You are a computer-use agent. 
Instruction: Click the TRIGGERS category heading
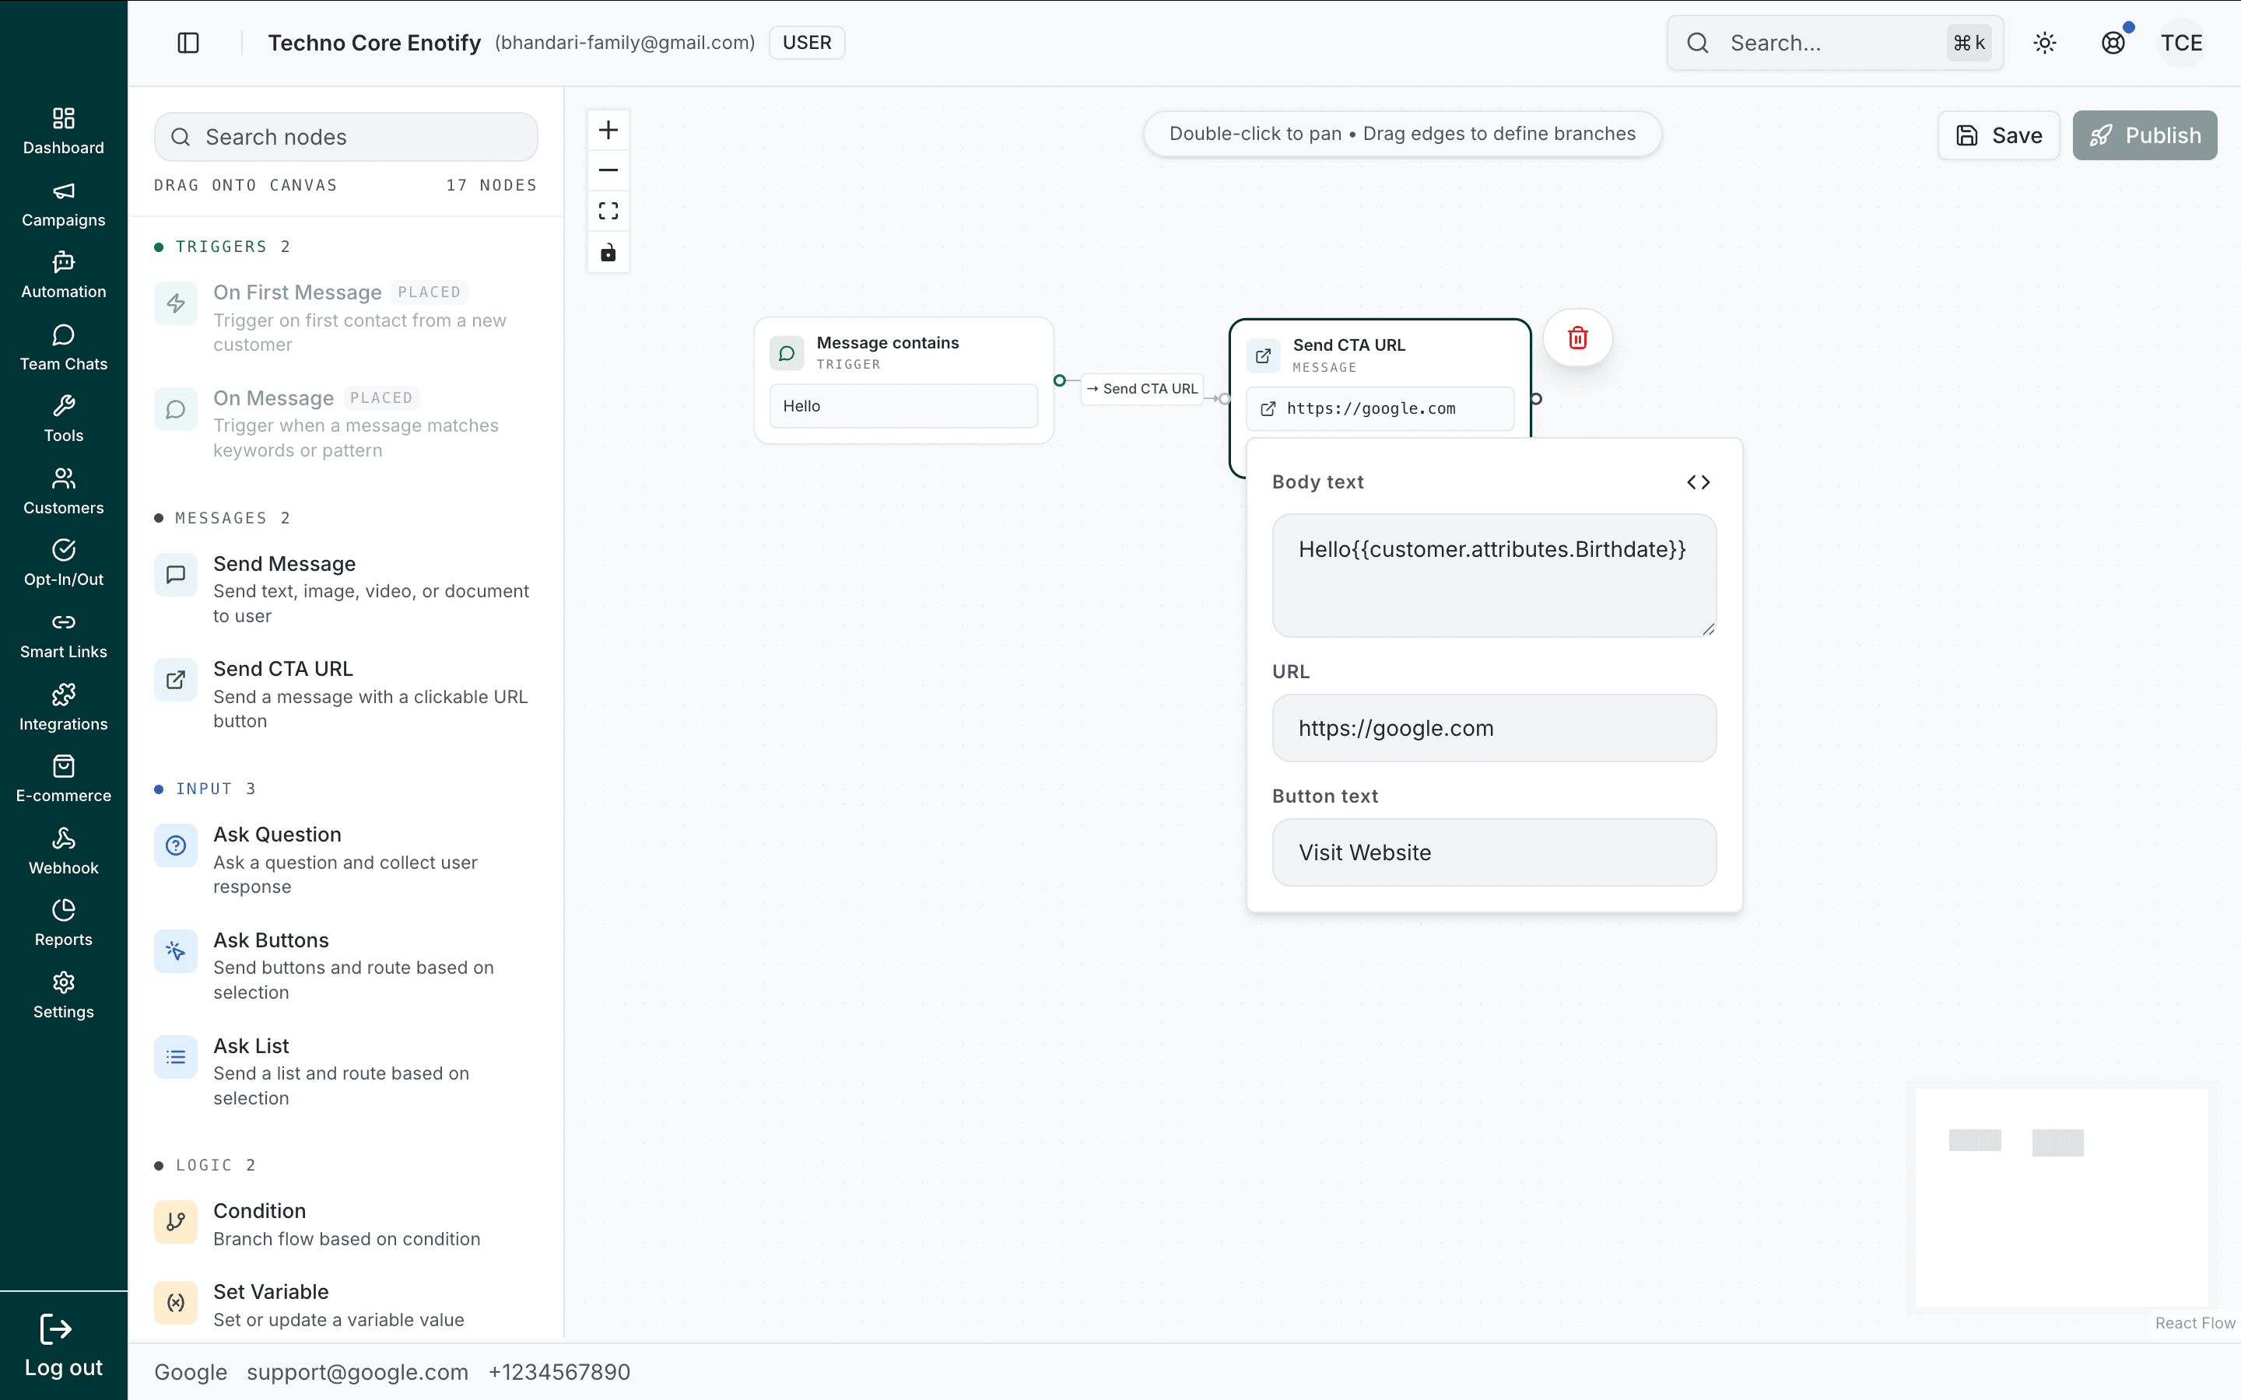(223, 247)
